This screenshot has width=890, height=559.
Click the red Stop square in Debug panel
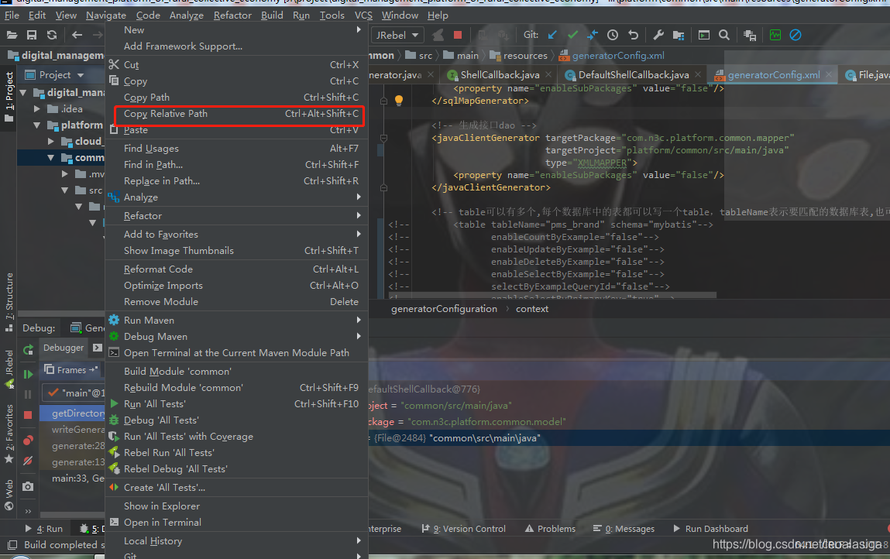click(x=28, y=415)
